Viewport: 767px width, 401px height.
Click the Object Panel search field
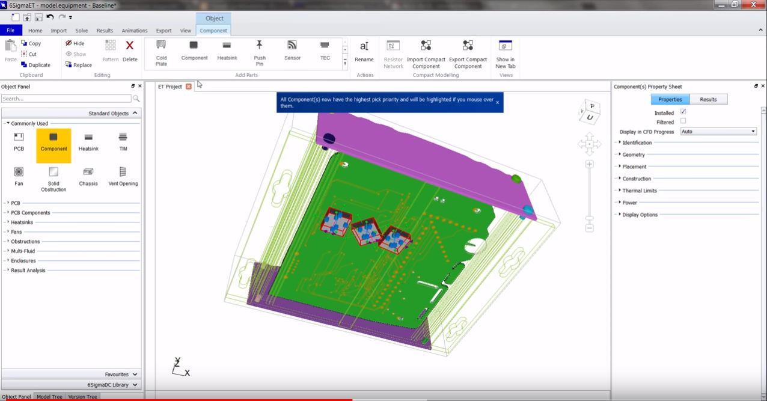click(66, 99)
